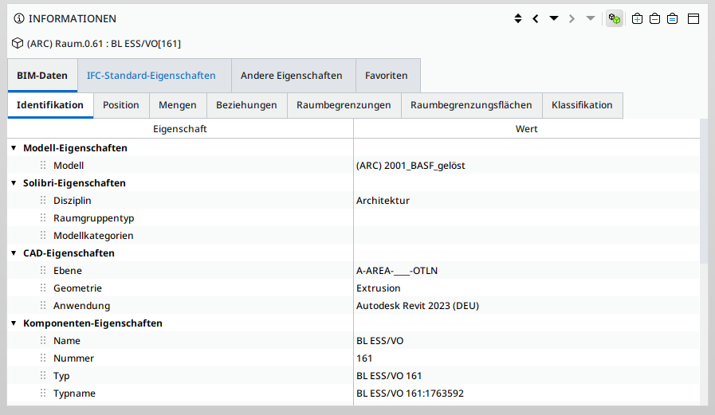Open the back history dropdown arrow
This screenshot has width=715, height=415.
pyautogui.click(x=553, y=18)
